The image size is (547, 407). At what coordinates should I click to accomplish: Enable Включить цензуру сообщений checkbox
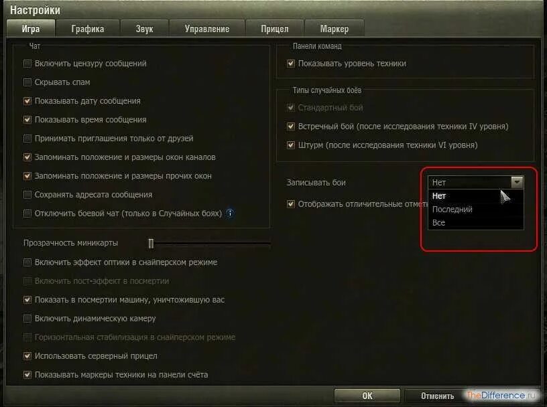tap(27, 64)
